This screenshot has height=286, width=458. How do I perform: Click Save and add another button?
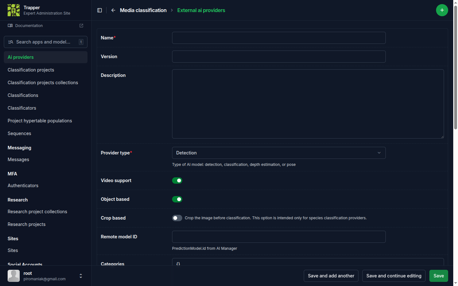(331, 276)
